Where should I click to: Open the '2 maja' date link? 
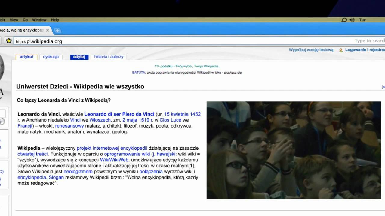pos(131,120)
